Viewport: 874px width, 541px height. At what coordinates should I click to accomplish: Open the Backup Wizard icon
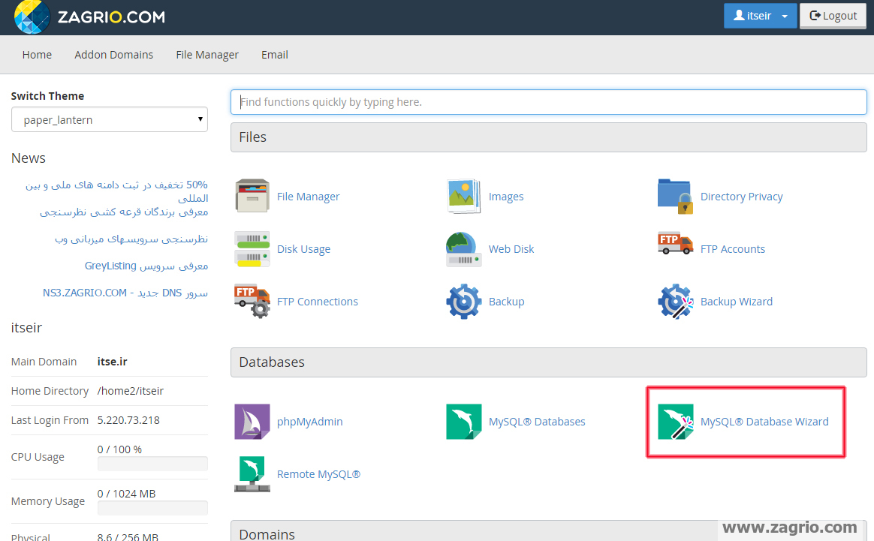[x=676, y=301]
